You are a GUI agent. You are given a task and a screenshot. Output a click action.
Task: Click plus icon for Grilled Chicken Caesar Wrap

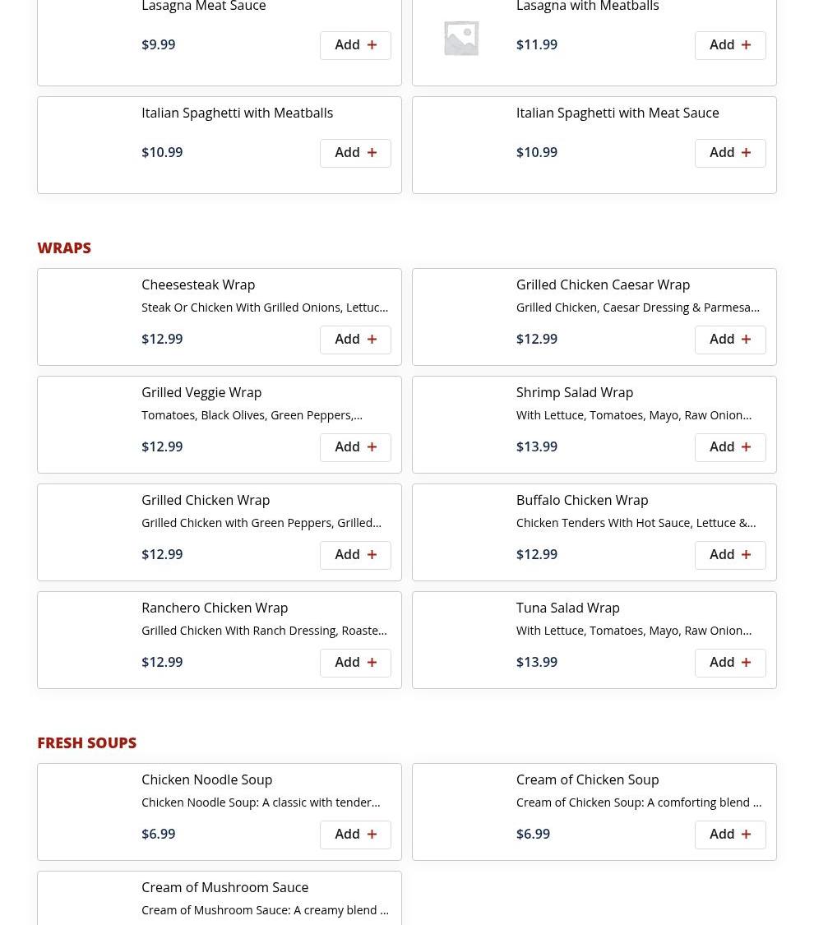pyautogui.click(x=746, y=340)
